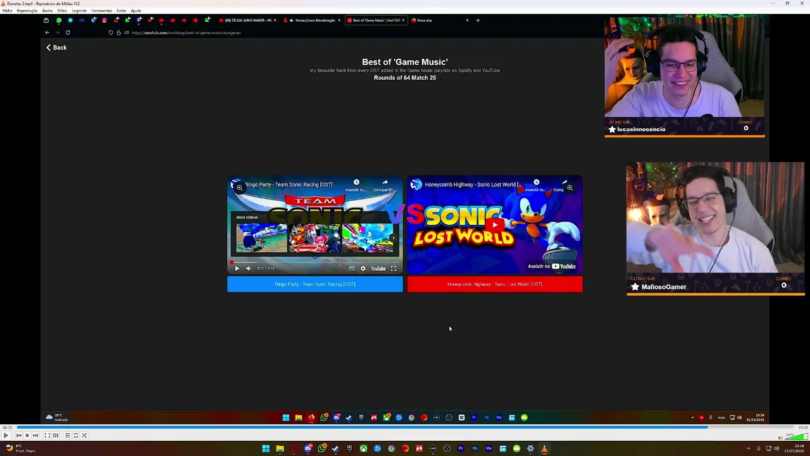
Task: Share the Bingo Party video
Action: tap(384, 184)
